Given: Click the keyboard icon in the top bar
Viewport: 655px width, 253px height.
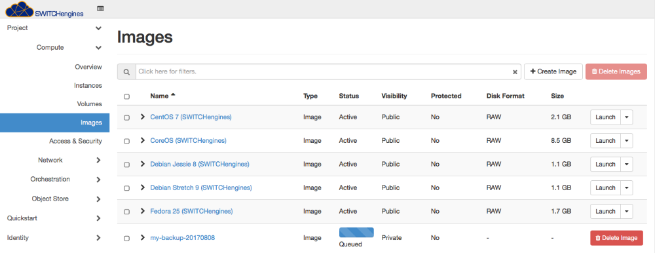Looking at the screenshot, I should pyautogui.click(x=100, y=9).
